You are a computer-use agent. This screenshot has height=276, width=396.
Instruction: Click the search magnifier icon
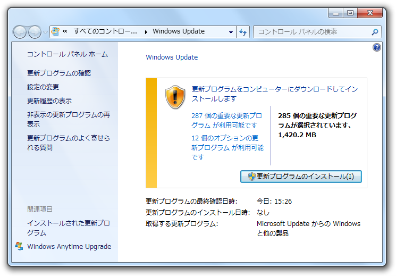[375, 32]
